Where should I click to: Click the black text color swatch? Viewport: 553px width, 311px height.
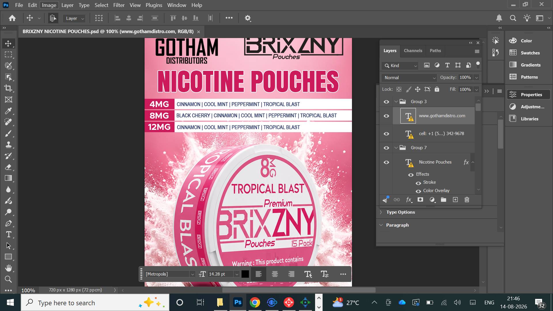tap(245, 274)
